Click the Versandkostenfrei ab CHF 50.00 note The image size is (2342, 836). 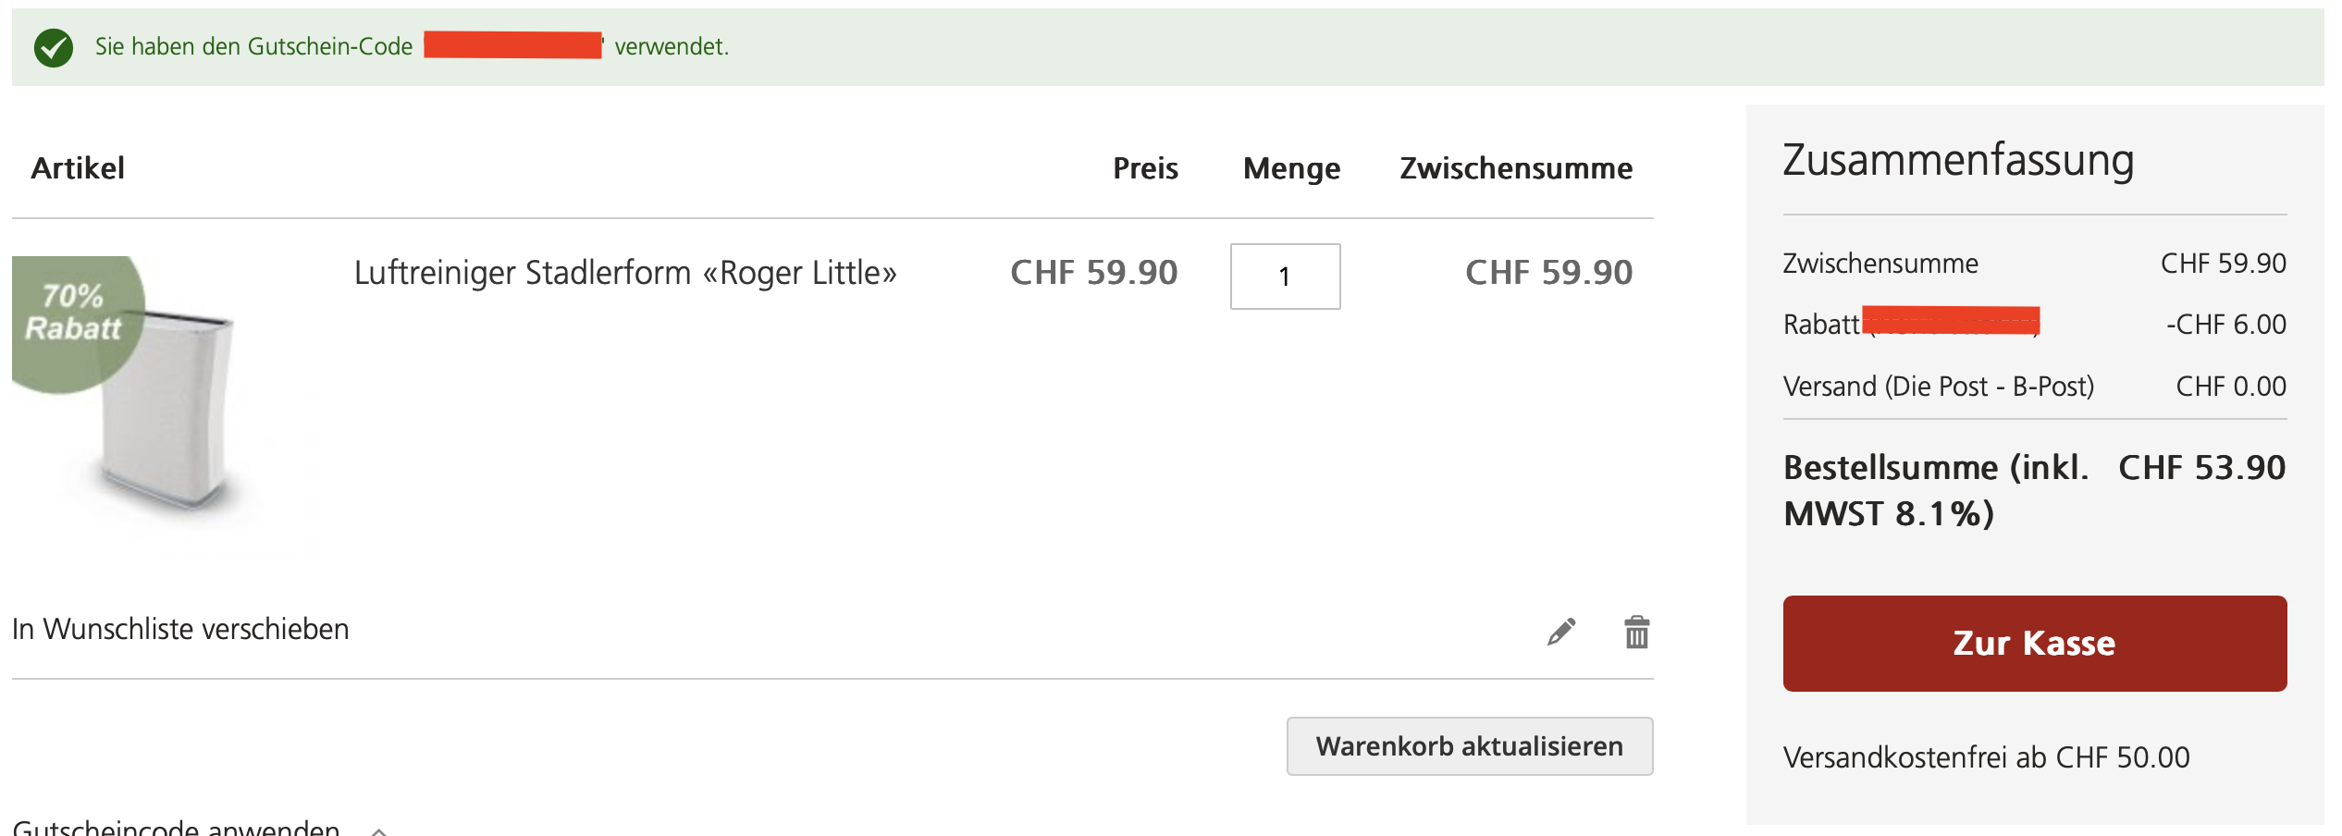(1986, 757)
